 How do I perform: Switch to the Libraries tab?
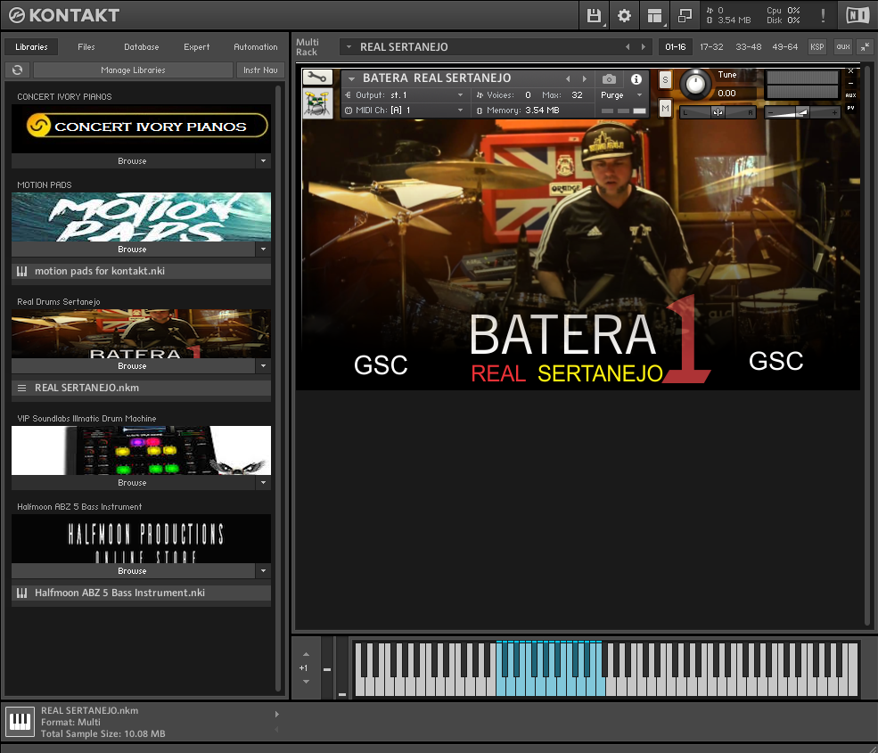[31, 47]
